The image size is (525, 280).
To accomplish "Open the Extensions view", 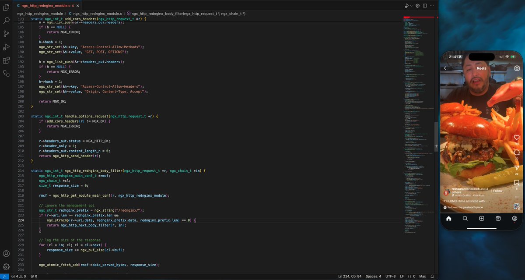I will tap(6, 60).
